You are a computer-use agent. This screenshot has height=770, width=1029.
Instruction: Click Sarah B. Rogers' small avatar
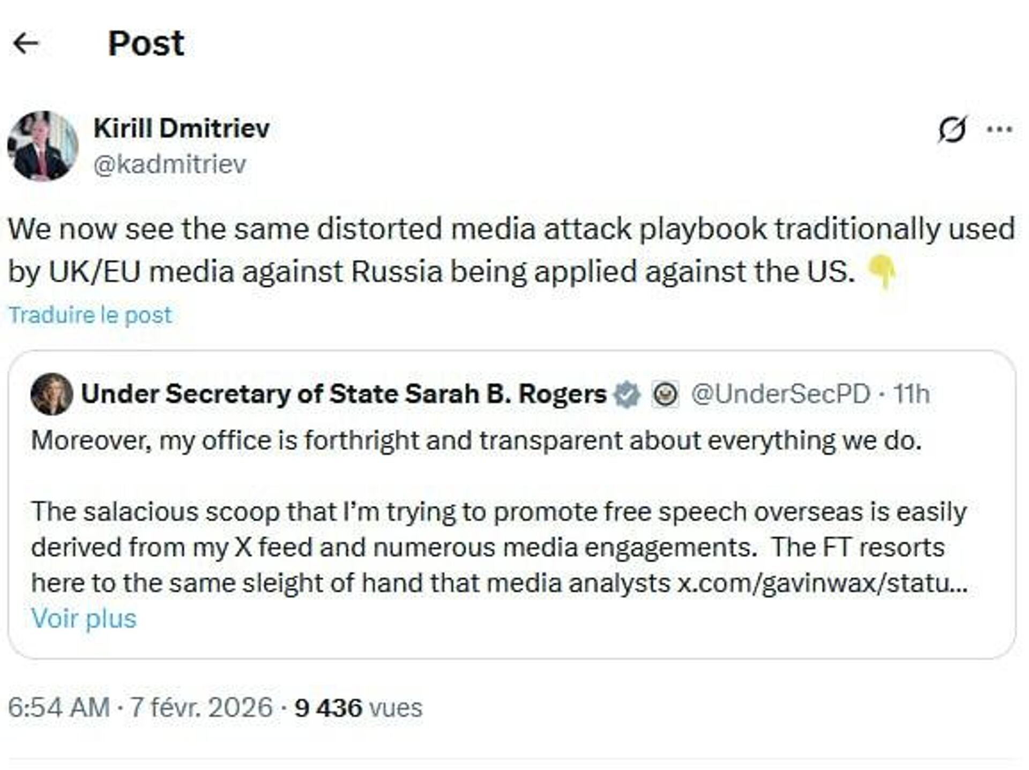click(x=51, y=394)
